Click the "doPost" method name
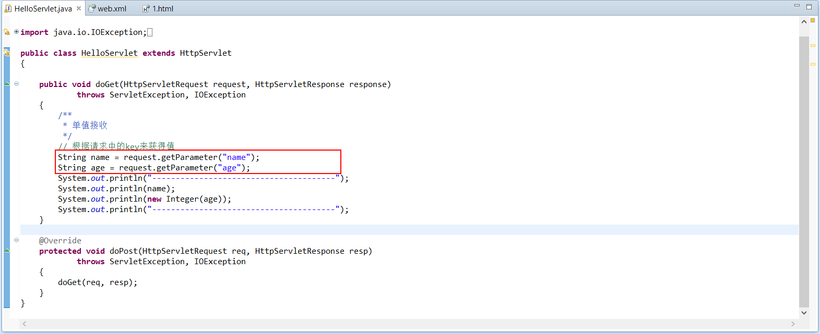This screenshot has height=334, width=820. [x=124, y=251]
